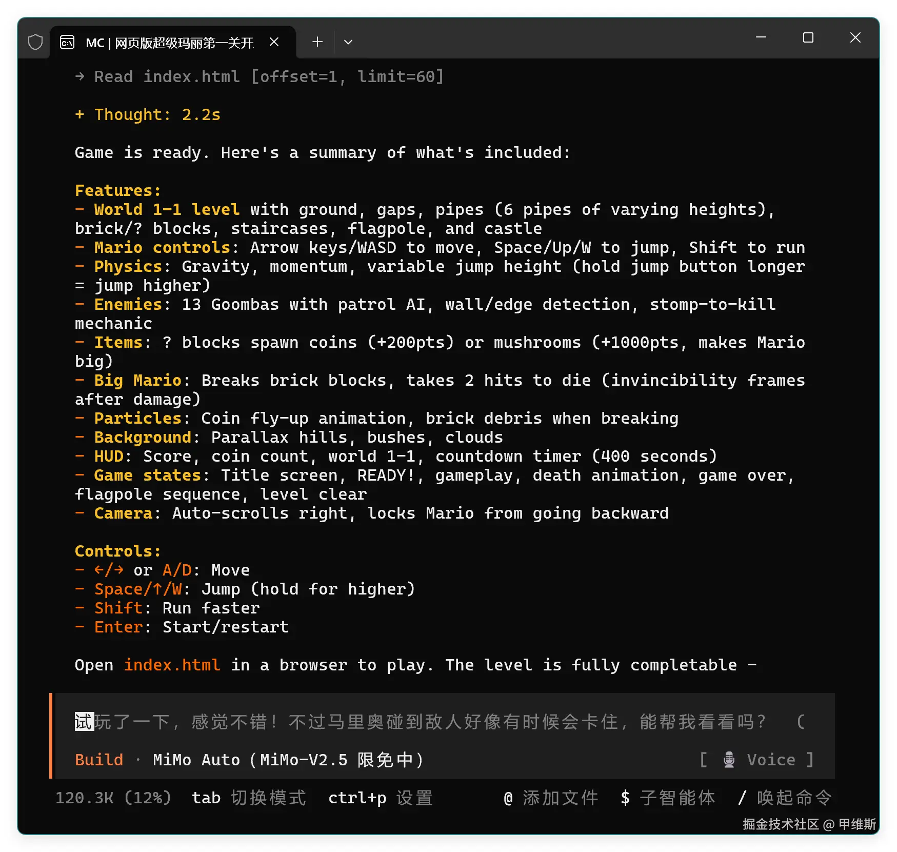
Task: Click the microphone icon beside Voice
Action: click(x=729, y=760)
